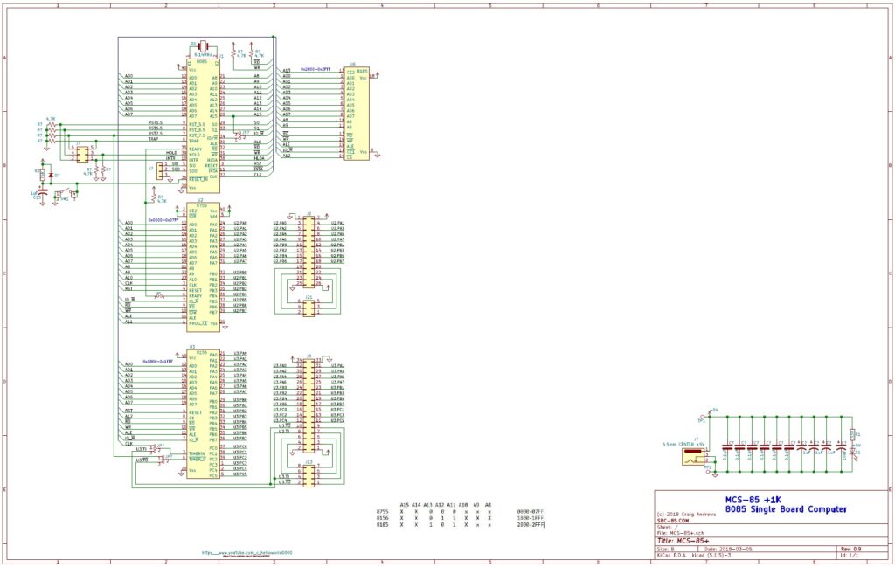Select the ground symbol below the 8085
The width and height of the screenshot is (895, 567).
click(181, 190)
